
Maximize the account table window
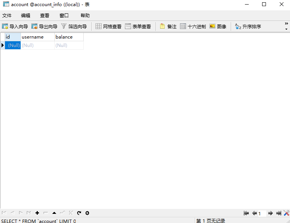[264, 4]
